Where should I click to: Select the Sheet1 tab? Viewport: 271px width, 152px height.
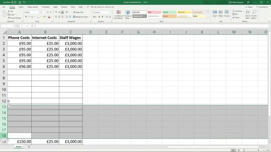[x=19, y=147]
